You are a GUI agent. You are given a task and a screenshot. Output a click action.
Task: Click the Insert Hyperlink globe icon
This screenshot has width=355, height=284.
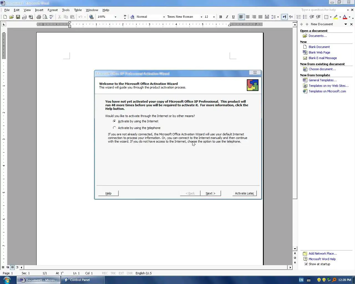pyautogui.click(x=92, y=17)
